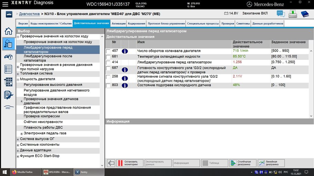Screen dimensions: 314x176
Task: Tick checkbox for row 258
Action: click(108, 77)
